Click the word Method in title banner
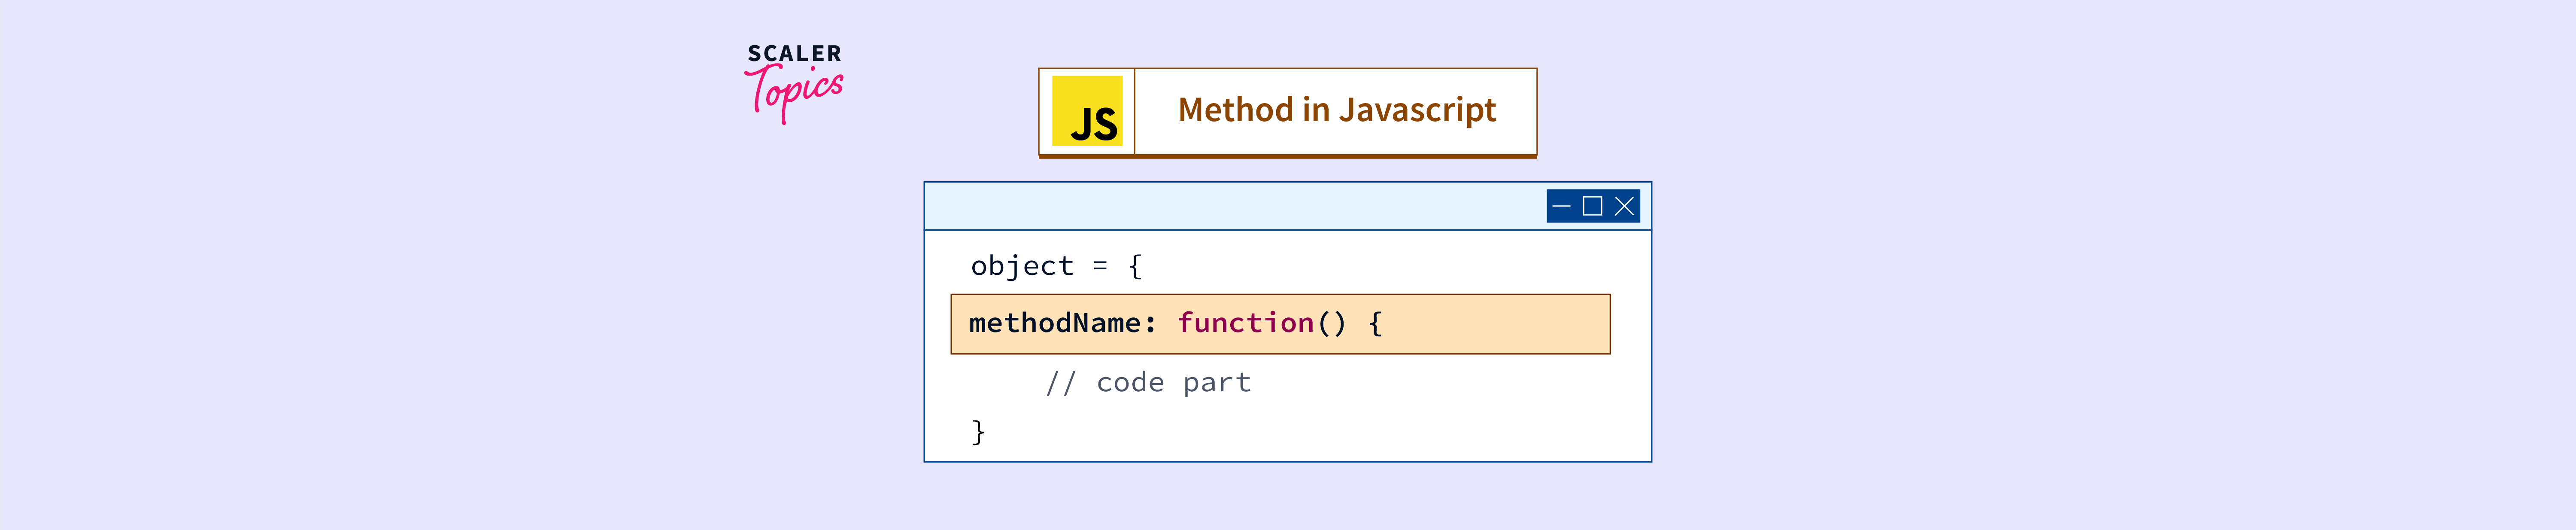 tap(1235, 110)
